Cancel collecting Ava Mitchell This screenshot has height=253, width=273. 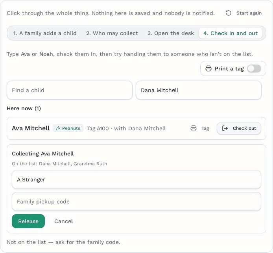pyautogui.click(x=64, y=221)
